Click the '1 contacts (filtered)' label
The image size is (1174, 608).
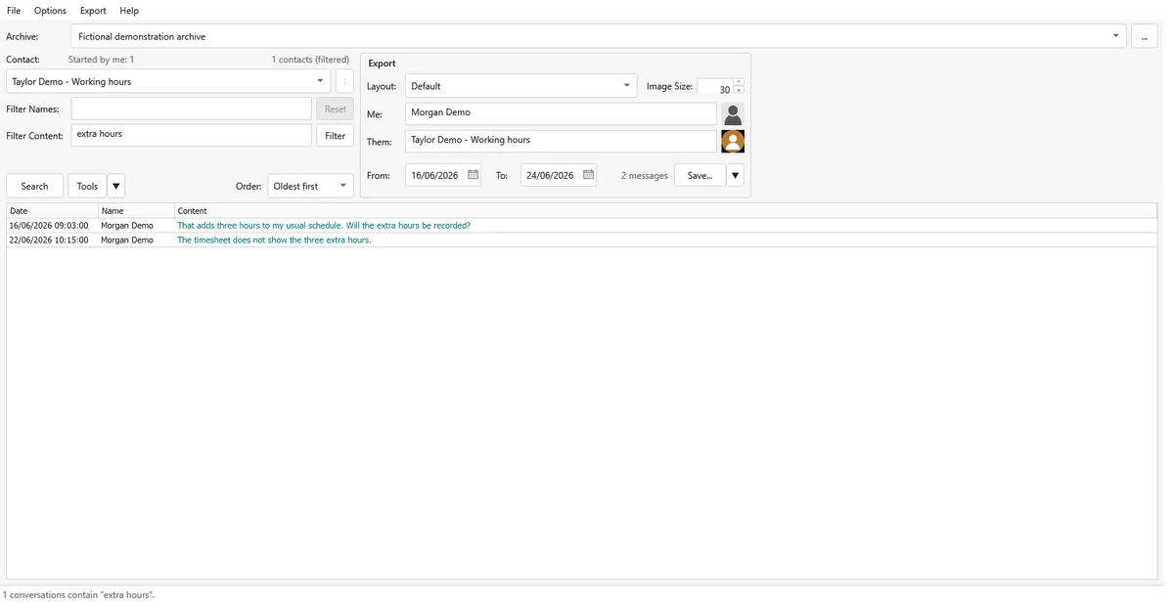[x=310, y=60]
